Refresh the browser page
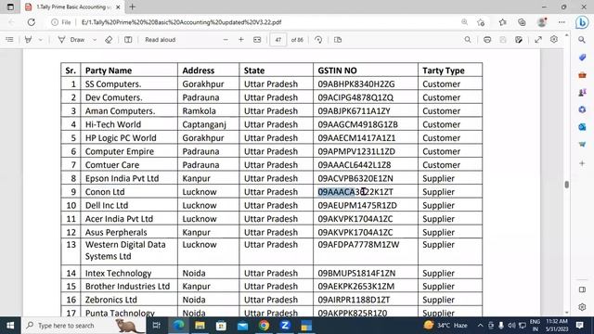594x334 pixels. (x=31, y=22)
